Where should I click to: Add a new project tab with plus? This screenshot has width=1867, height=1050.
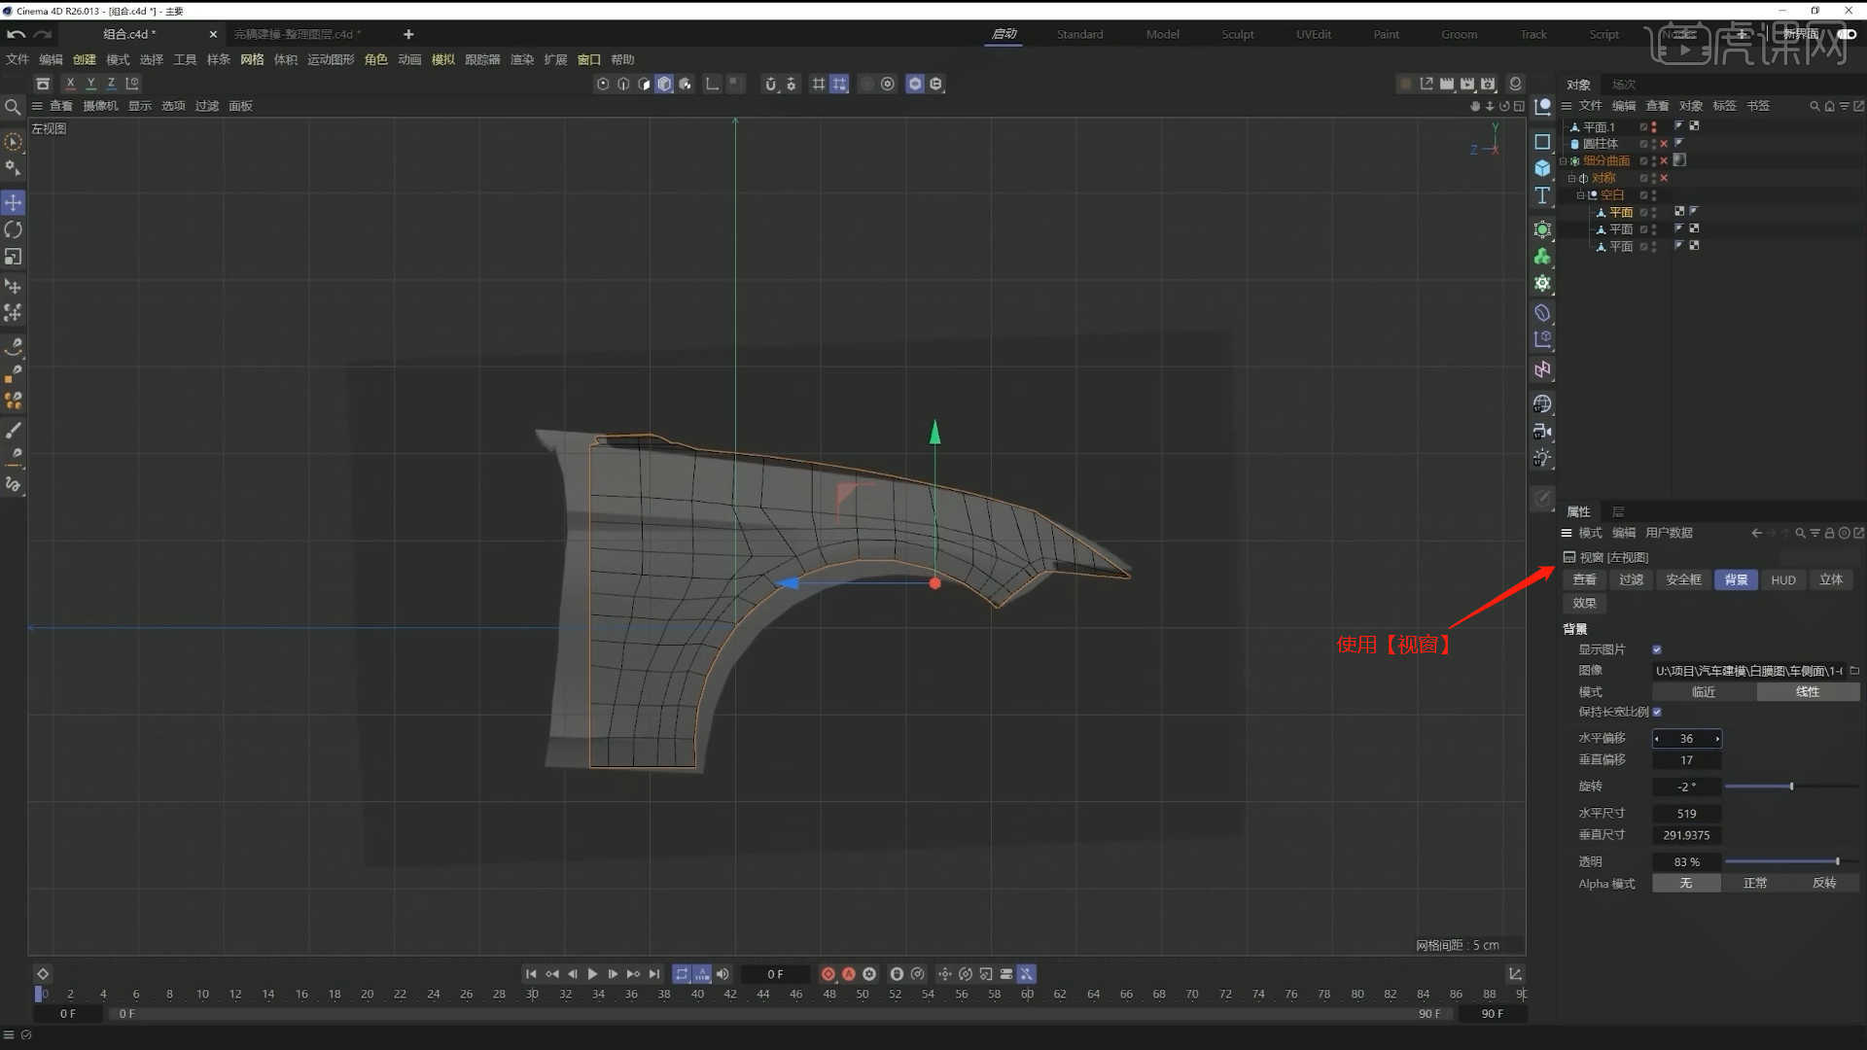point(408,34)
